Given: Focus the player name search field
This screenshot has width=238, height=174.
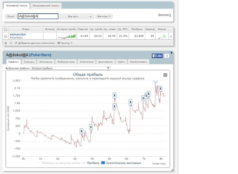Looking at the screenshot, I should [x=38, y=16].
